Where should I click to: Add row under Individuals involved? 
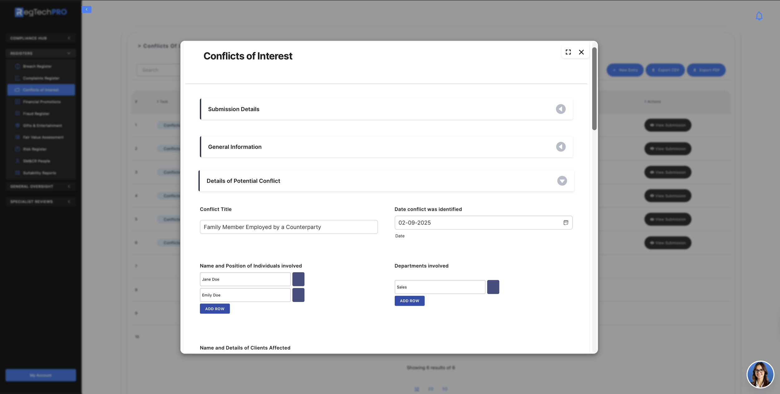click(x=215, y=309)
